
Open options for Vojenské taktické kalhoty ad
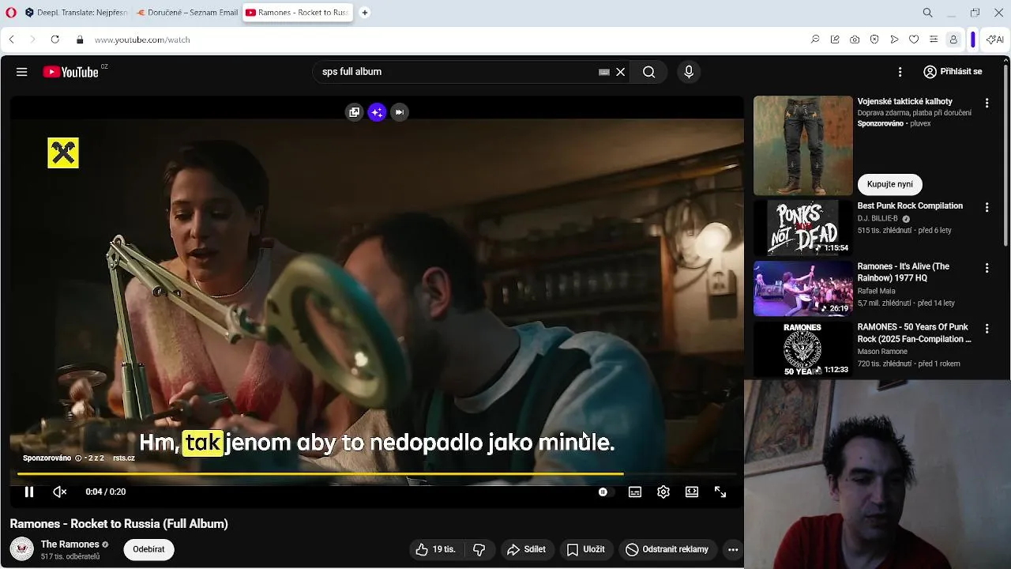coord(987,103)
